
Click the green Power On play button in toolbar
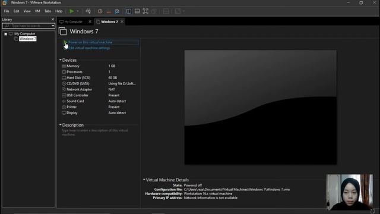[x=72, y=11]
